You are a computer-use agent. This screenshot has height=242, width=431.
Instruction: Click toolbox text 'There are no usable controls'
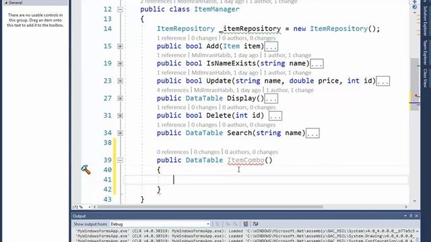[x=35, y=20]
